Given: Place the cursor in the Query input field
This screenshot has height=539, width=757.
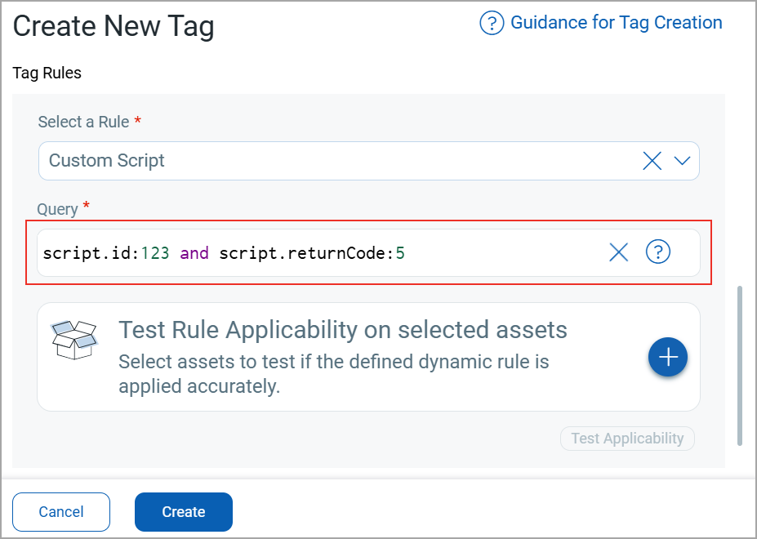Looking at the screenshot, I should [x=506, y=253].
